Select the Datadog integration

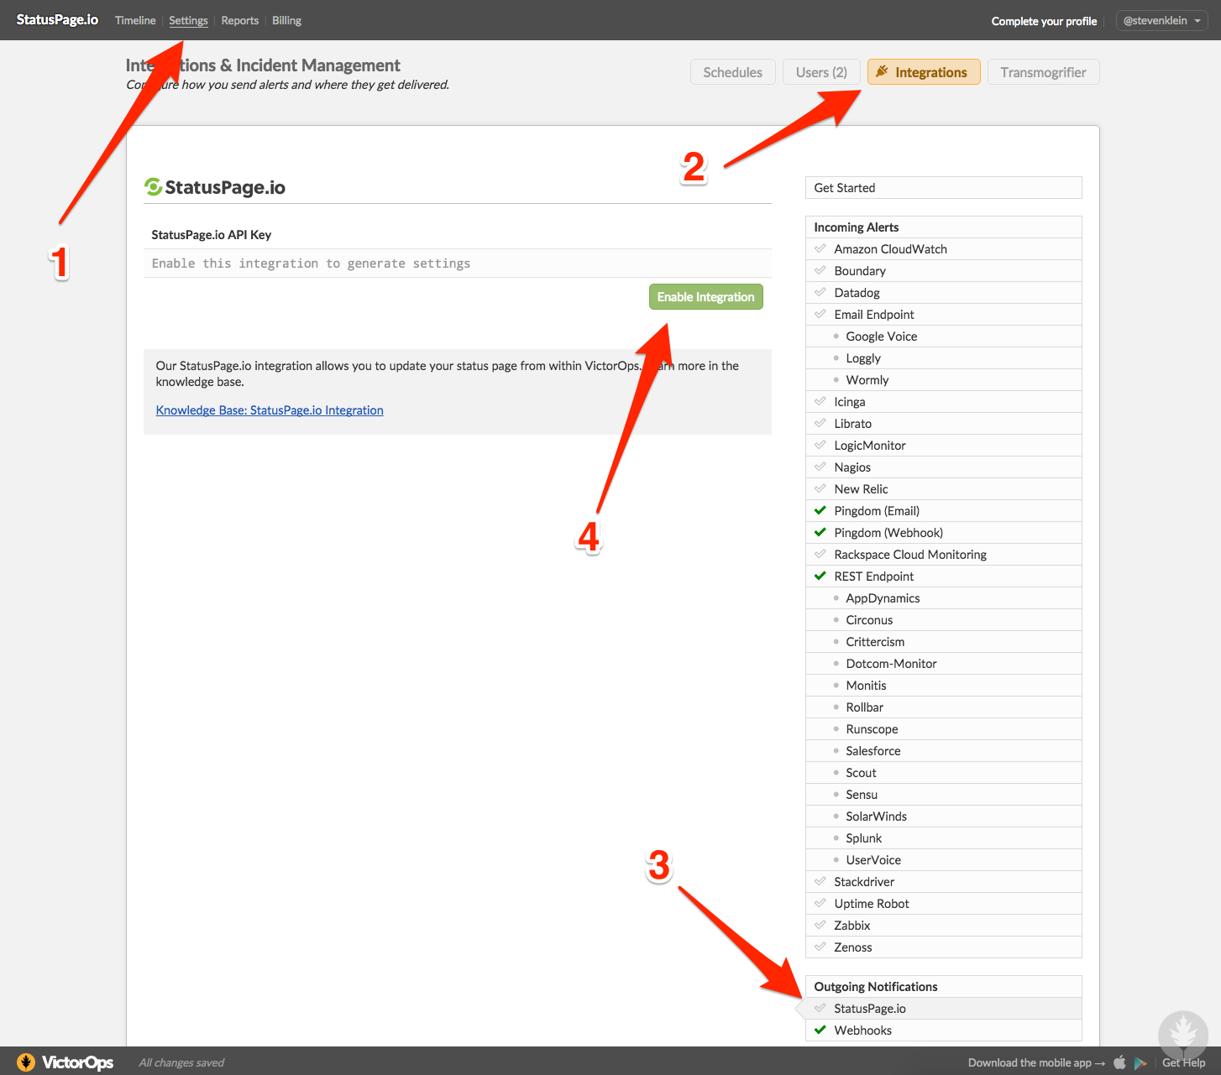point(943,293)
